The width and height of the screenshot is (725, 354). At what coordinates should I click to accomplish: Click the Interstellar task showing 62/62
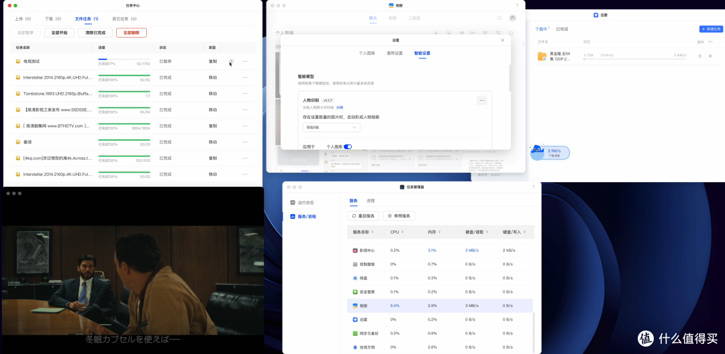[57, 77]
